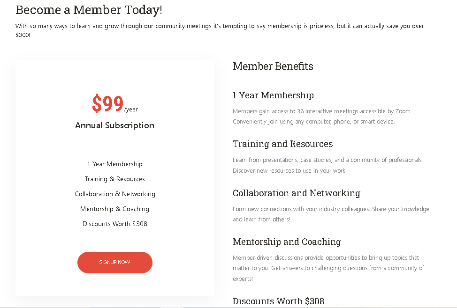Image resolution: width=457 pixels, height=308 pixels.
Task: Click the Become a Member Today heading
Action: 89,10
